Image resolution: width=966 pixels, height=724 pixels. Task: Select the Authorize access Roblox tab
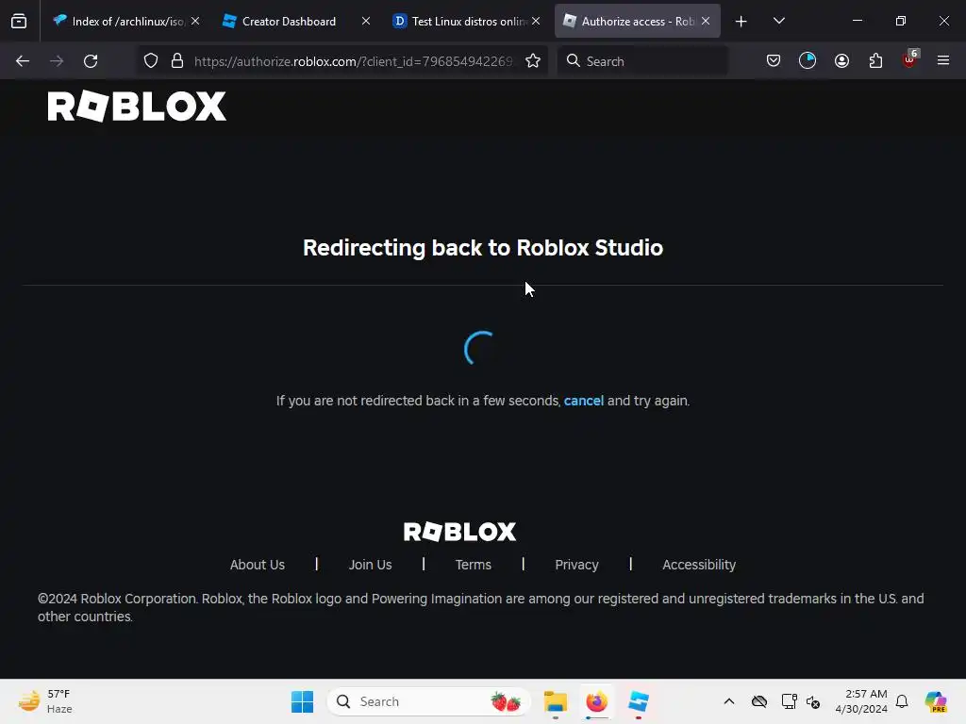(638, 21)
